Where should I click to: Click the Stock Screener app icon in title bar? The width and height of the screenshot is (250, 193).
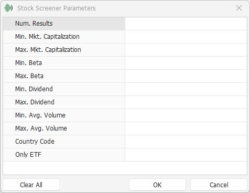[9, 8]
